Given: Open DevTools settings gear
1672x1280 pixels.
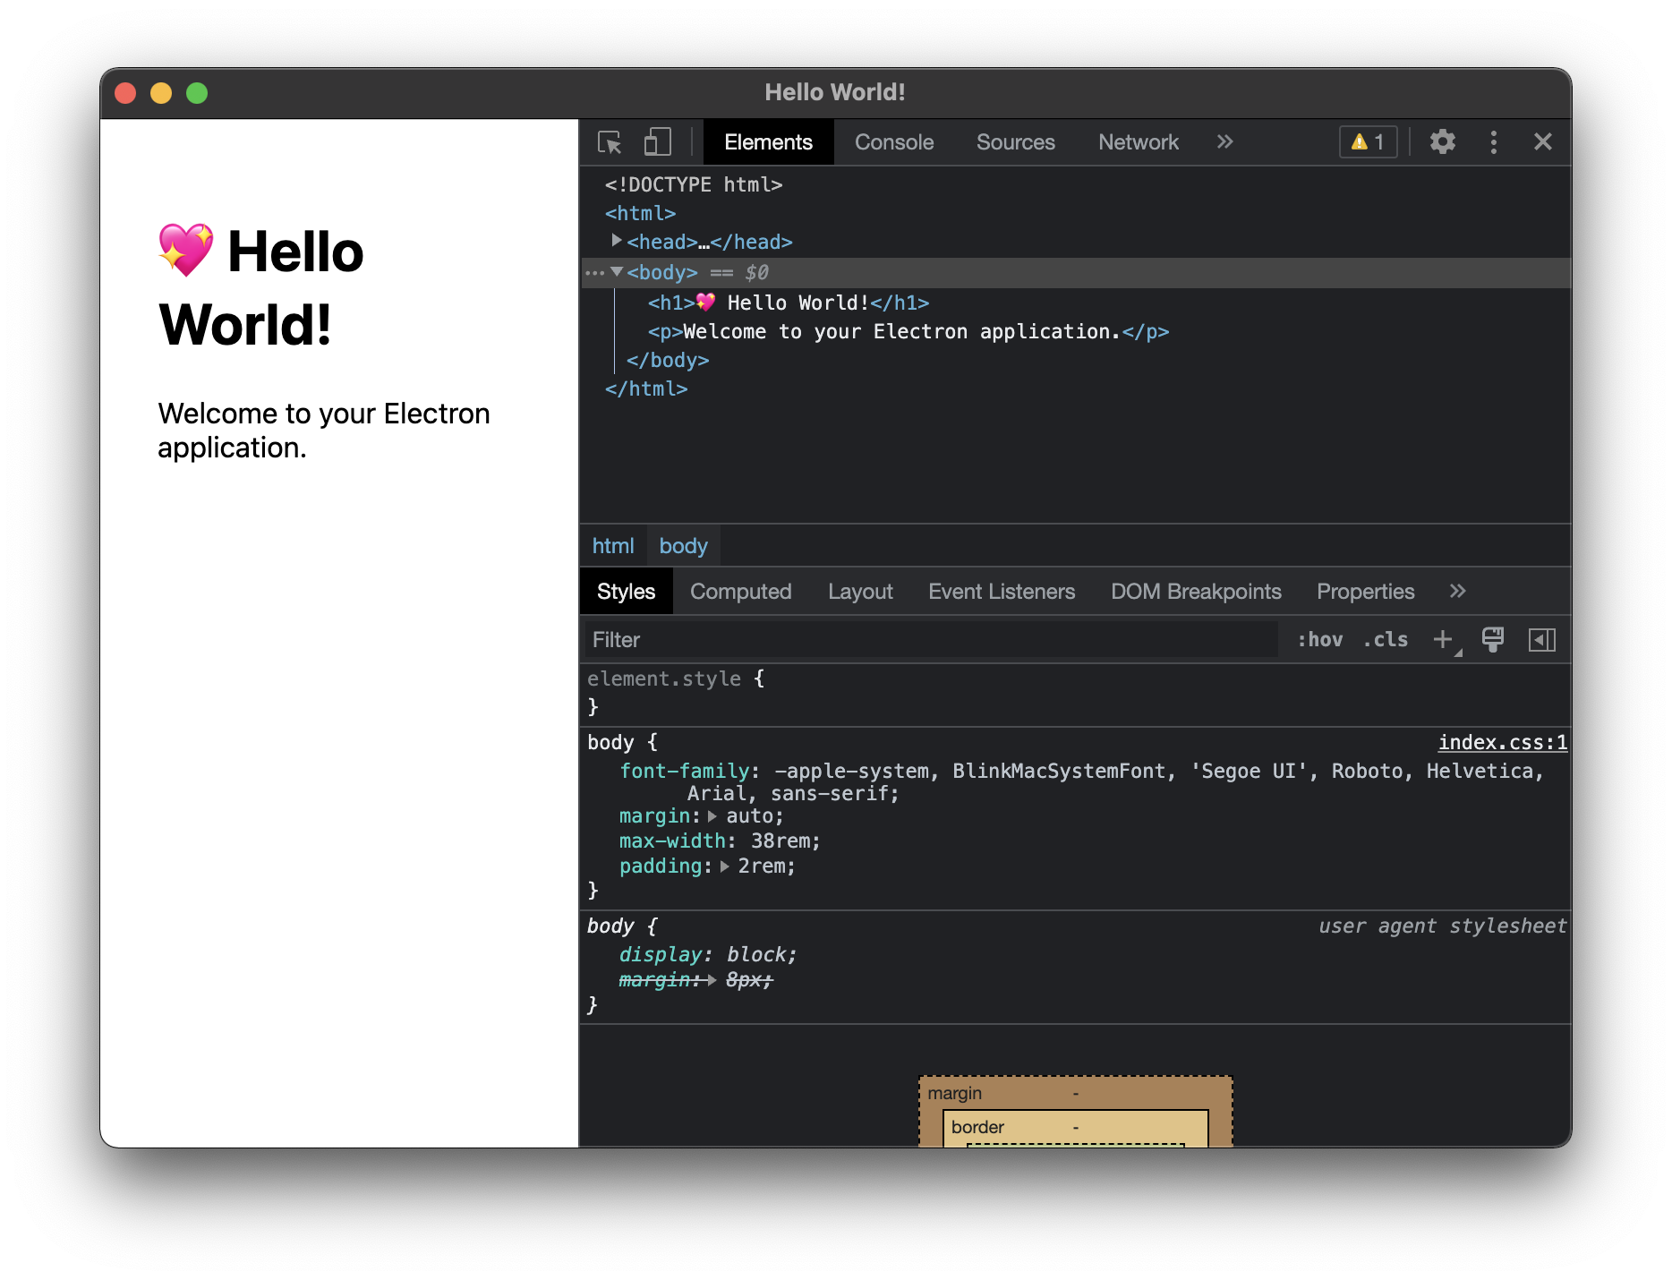Looking at the screenshot, I should pyautogui.click(x=1442, y=141).
